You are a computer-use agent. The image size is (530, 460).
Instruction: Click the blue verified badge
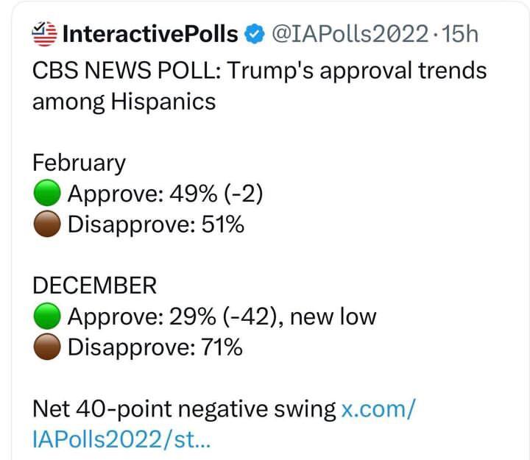tap(255, 34)
